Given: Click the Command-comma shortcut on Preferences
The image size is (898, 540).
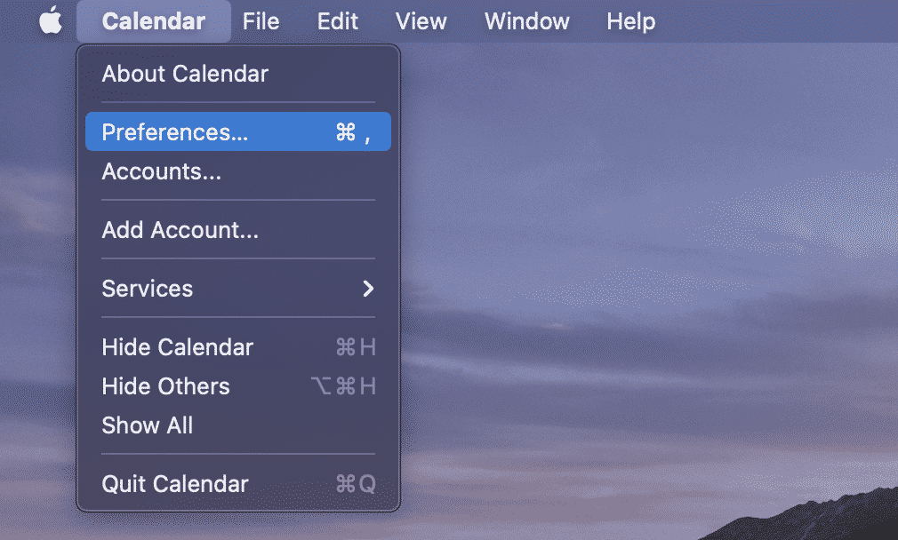Looking at the screenshot, I should point(353,132).
